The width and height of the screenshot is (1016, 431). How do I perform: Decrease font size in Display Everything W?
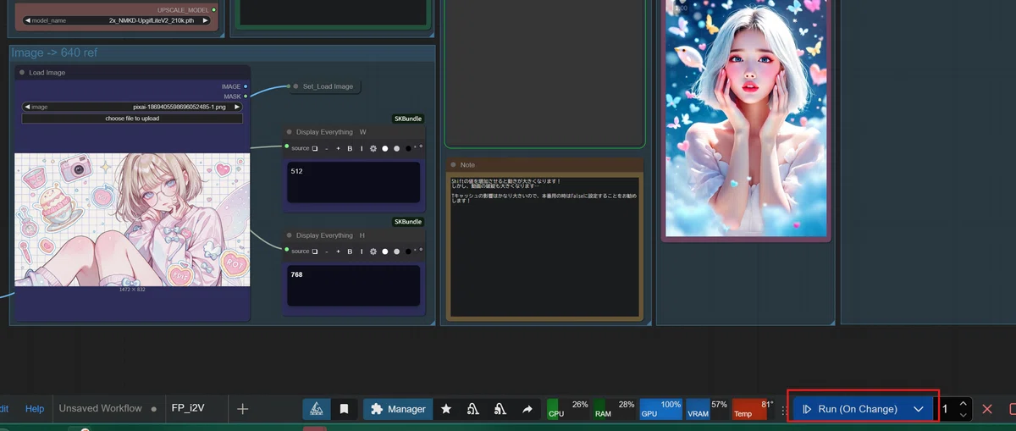327,148
